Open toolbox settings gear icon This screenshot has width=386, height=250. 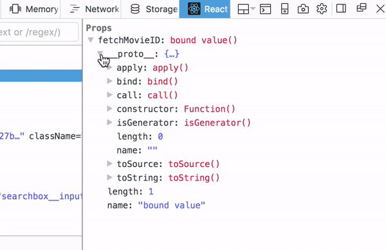pyautogui.click(x=322, y=9)
